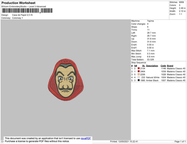Click the Up value '31.6 mm'
The image size is (187, 144).
[x=151, y=39]
